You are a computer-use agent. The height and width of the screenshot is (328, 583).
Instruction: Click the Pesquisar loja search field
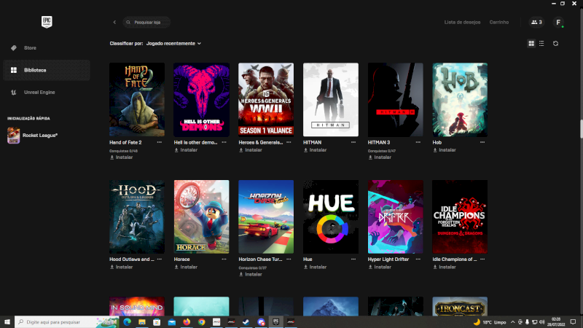tap(147, 23)
